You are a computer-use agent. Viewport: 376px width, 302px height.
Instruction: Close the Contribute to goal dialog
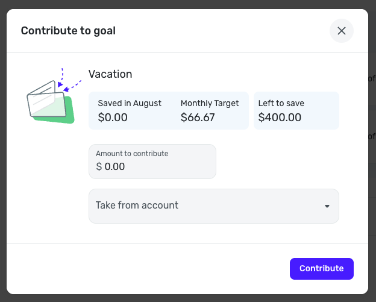pyautogui.click(x=341, y=31)
